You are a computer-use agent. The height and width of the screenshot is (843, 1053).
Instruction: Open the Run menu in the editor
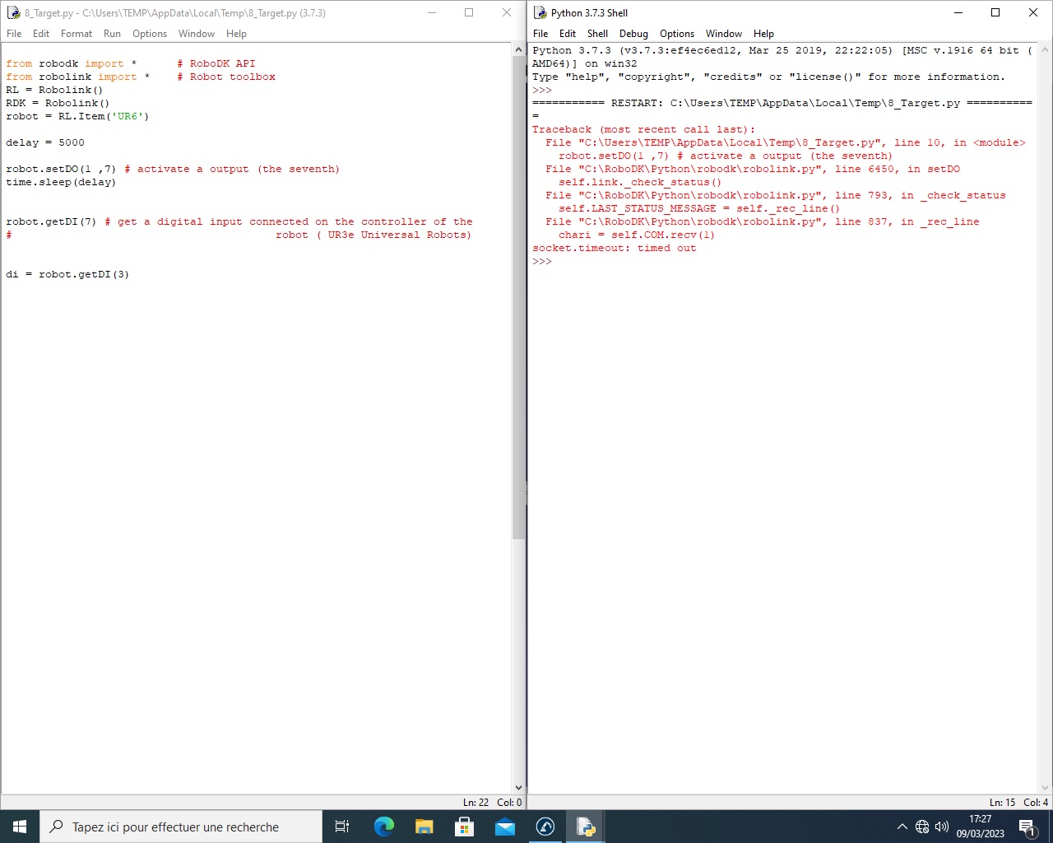[112, 34]
